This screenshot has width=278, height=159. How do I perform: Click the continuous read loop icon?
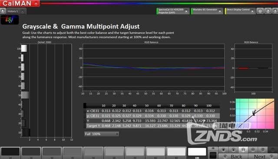coord(253,150)
